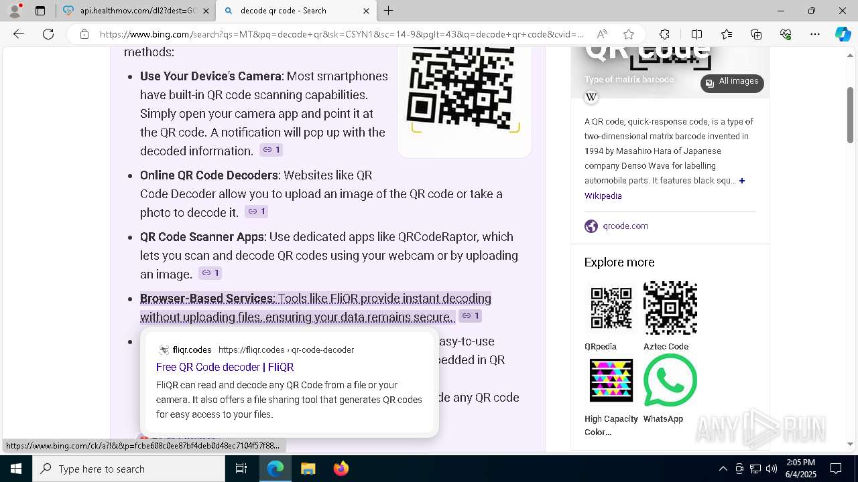Expand the QR code description with plus

click(741, 181)
